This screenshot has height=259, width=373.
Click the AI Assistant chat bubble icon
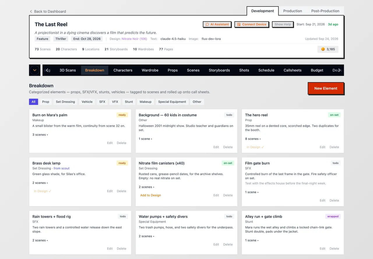point(207,24)
